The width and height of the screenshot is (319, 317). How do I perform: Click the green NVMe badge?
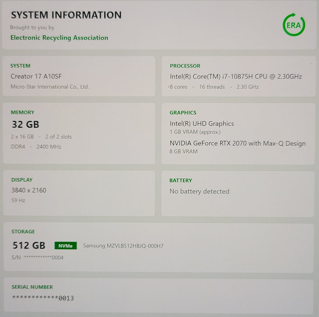[66, 245]
